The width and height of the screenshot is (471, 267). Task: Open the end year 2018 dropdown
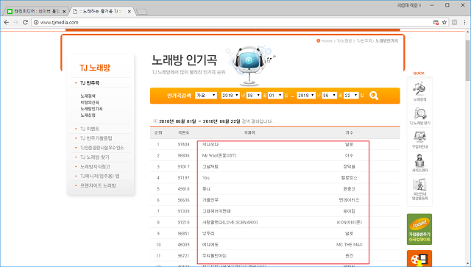(x=306, y=95)
